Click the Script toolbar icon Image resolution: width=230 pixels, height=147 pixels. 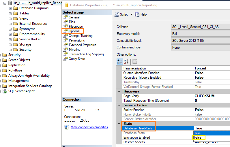117,14
